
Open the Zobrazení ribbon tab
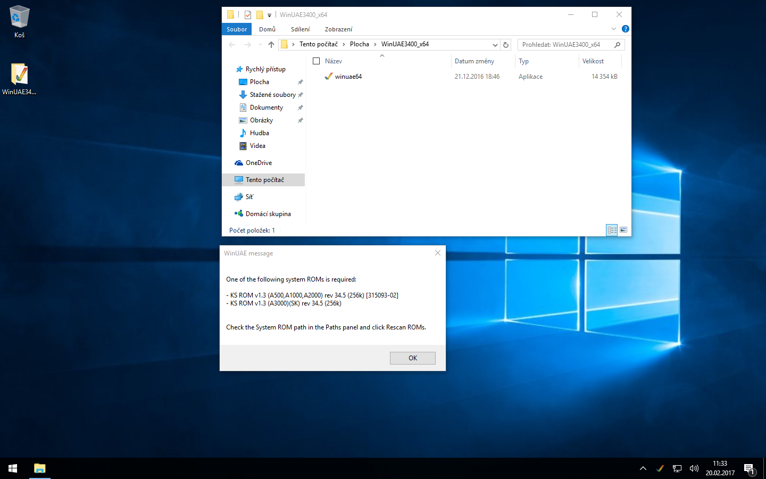pos(338,29)
